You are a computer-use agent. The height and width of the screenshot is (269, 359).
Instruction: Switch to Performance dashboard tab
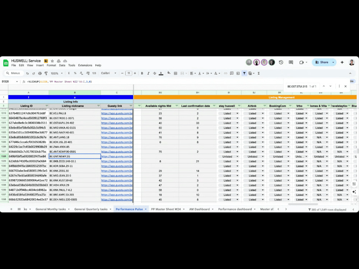(x=235, y=209)
